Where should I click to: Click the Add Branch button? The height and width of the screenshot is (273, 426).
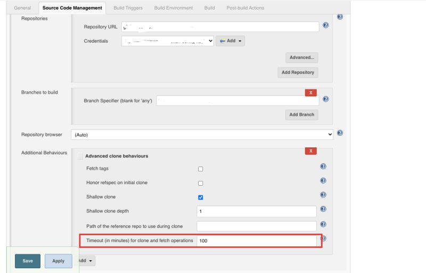pyautogui.click(x=301, y=114)
